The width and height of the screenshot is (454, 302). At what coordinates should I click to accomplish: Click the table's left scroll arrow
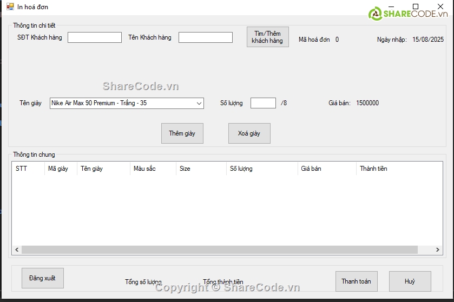(17, 250)
